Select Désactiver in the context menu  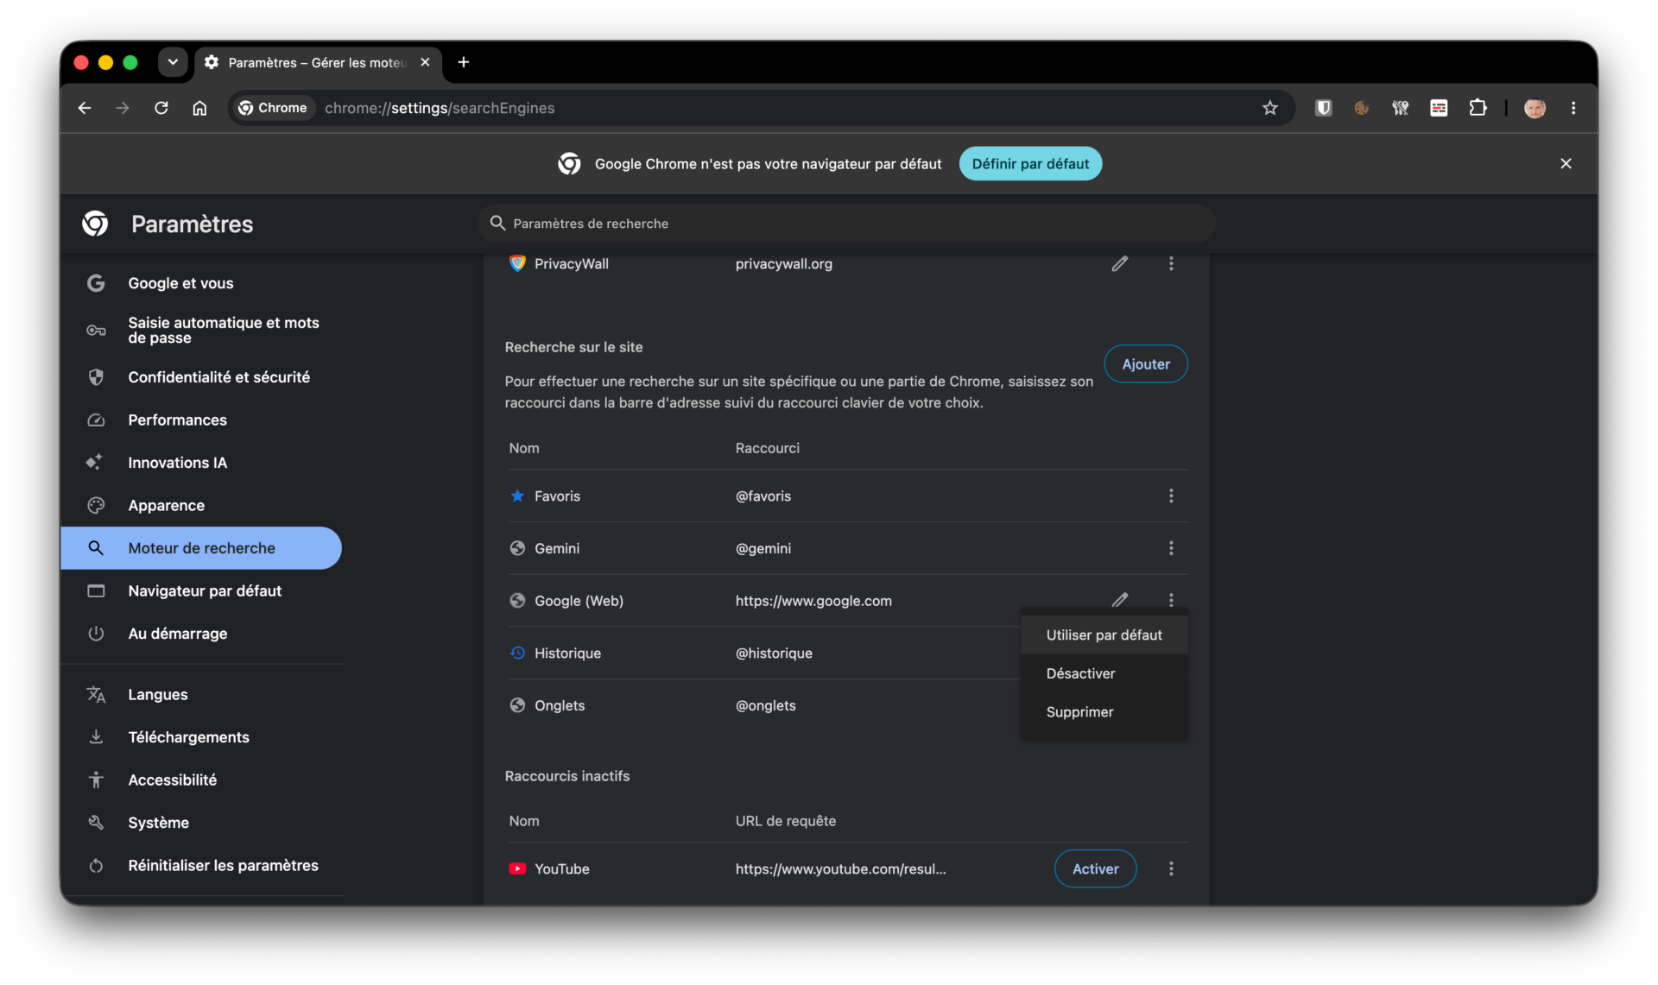click(x=1104, y=673)
